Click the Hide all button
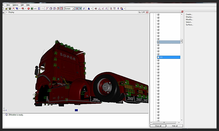Screen dimensions: 219x131 click(174, 126)
